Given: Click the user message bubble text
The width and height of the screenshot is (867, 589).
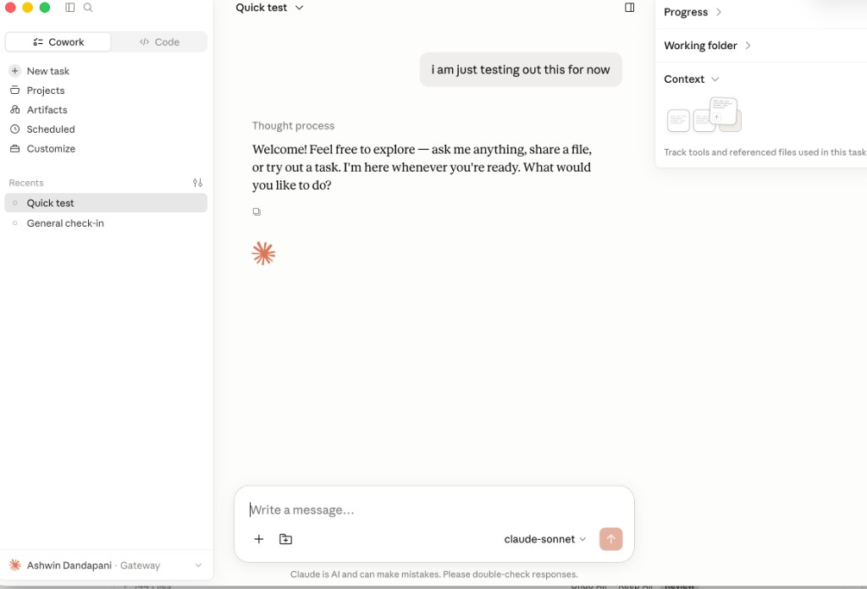Looking at the screenshot, I should click(521, 69).
